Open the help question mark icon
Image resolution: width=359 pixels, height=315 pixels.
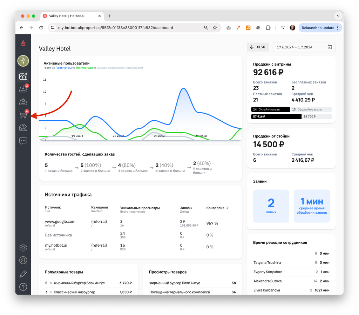pos(23,287)
